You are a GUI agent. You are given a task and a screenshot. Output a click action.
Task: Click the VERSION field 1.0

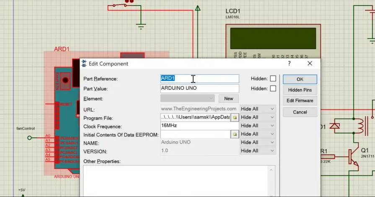coord(200,150)
